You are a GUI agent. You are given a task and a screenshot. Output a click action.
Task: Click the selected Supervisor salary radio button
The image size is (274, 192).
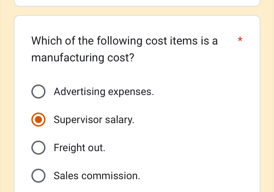(x=38, y=120)
